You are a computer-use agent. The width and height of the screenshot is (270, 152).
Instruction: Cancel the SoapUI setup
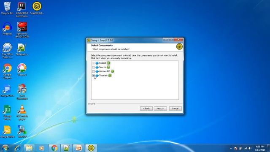click(175, 109)
